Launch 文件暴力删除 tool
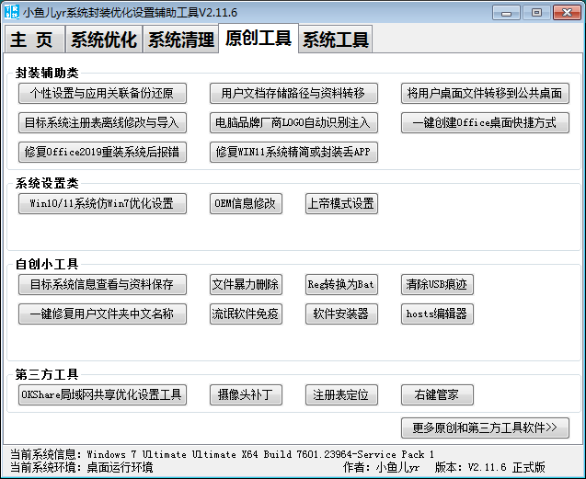This screenshot has height=479, width=586. (246, 284)
